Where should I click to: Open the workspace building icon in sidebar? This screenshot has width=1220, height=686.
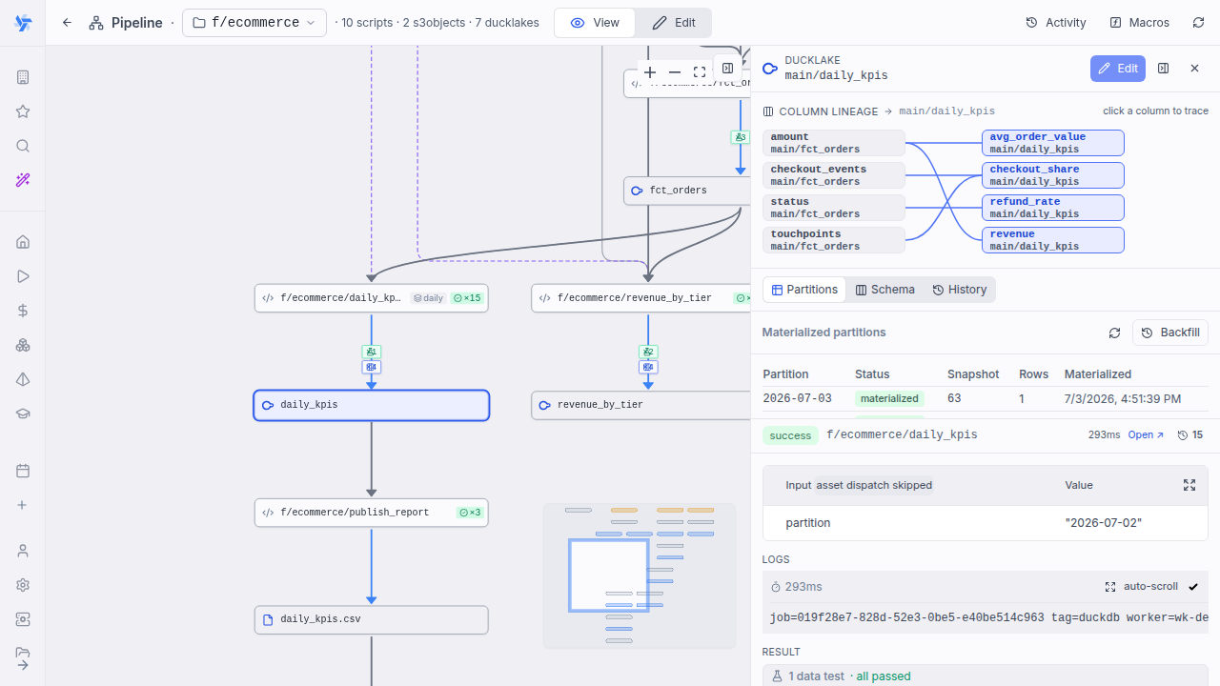pos(23,77)
